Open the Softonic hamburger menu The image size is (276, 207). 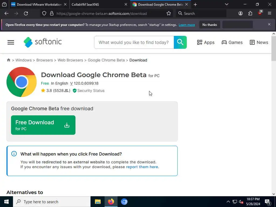click(11, 42)
